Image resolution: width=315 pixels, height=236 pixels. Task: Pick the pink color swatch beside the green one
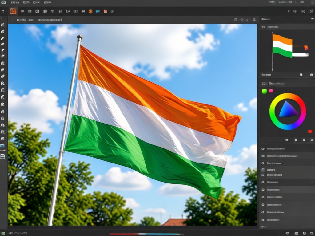point(271,91)
